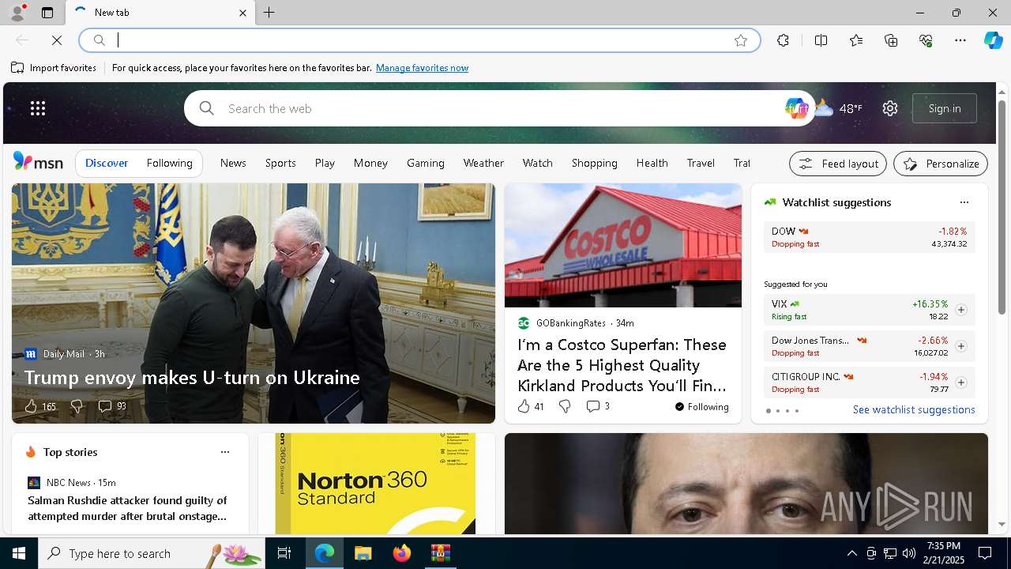
Task: Open Task View on taskbar
Action: [x=284, y=553]
